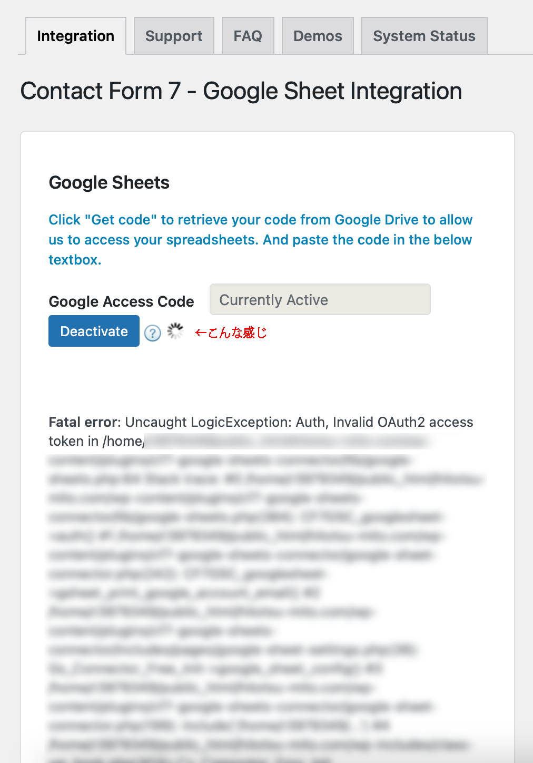The height and width of the screenshot is (763, 533).
Task: Click the help question mark icon
Action: [153, 333]
